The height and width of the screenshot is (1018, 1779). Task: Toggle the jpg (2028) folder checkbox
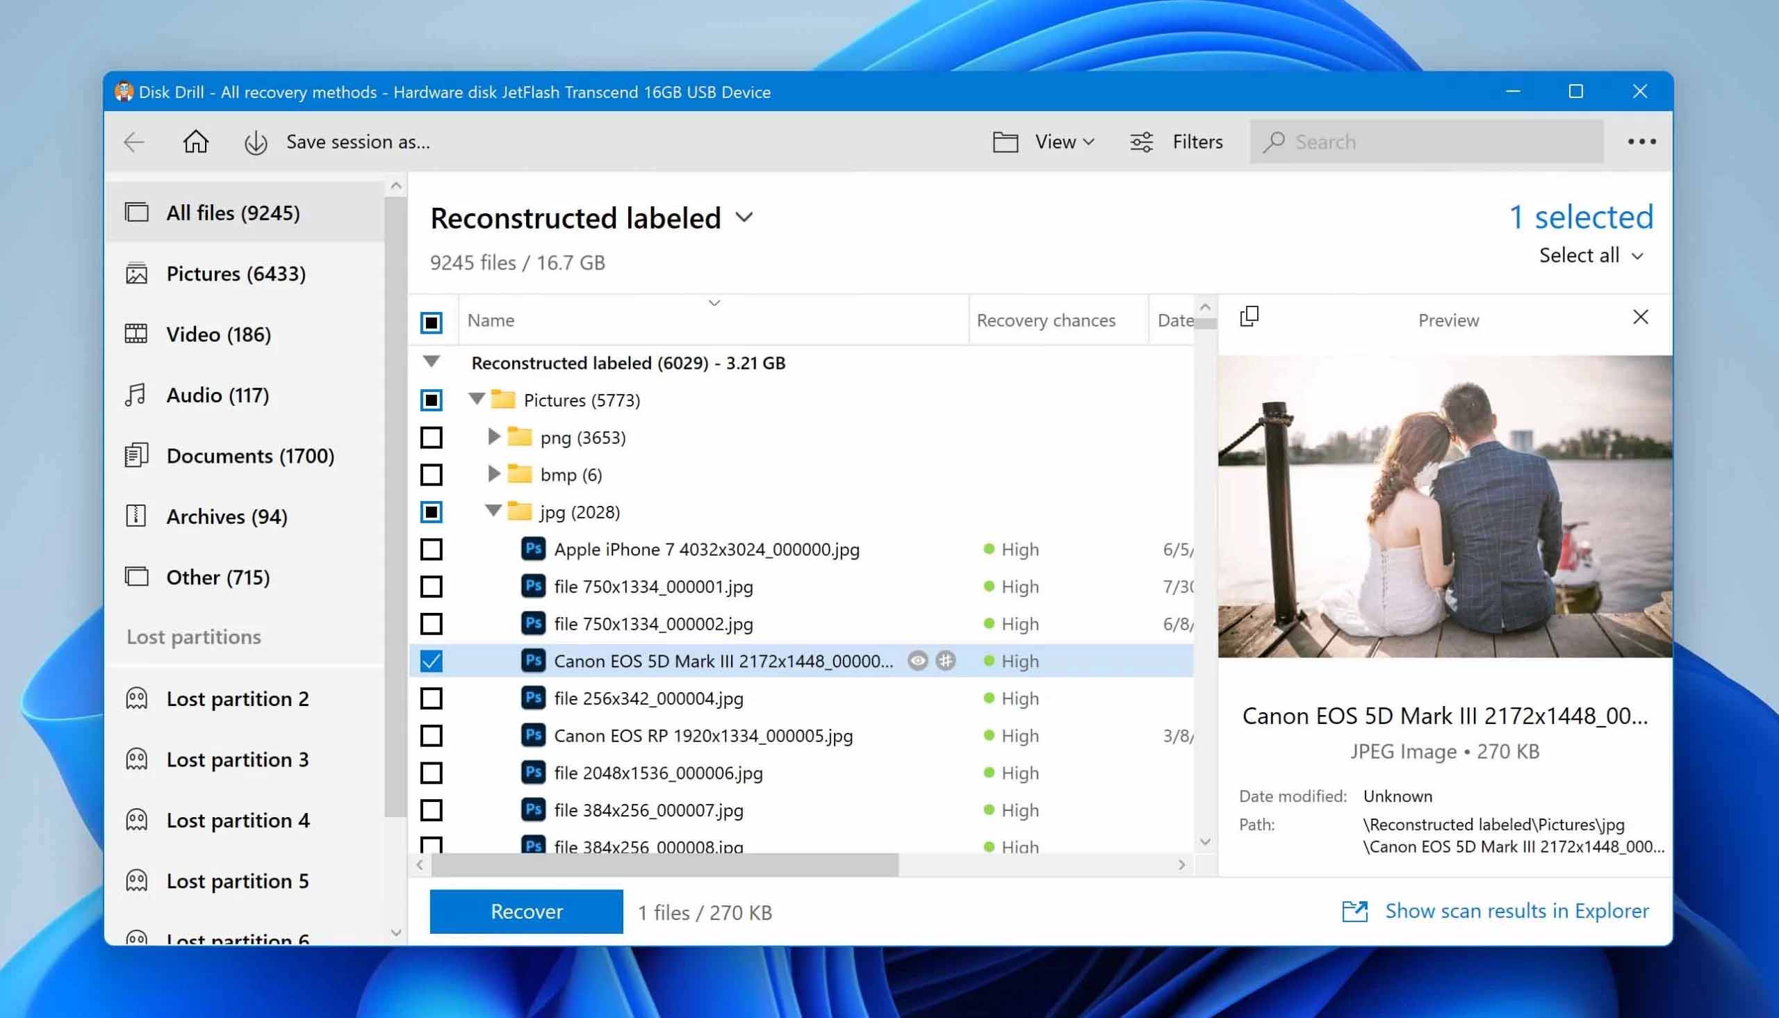432,512
